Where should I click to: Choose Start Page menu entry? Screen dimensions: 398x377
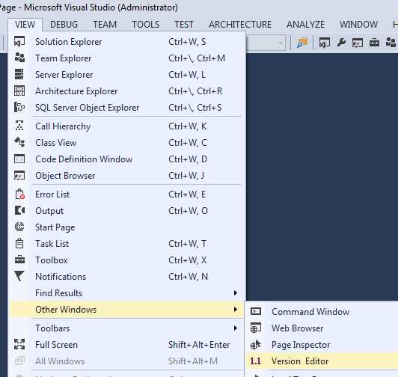tap(127, 227)
